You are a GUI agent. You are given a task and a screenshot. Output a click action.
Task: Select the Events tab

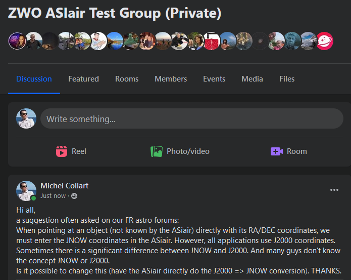coord(214,79)
